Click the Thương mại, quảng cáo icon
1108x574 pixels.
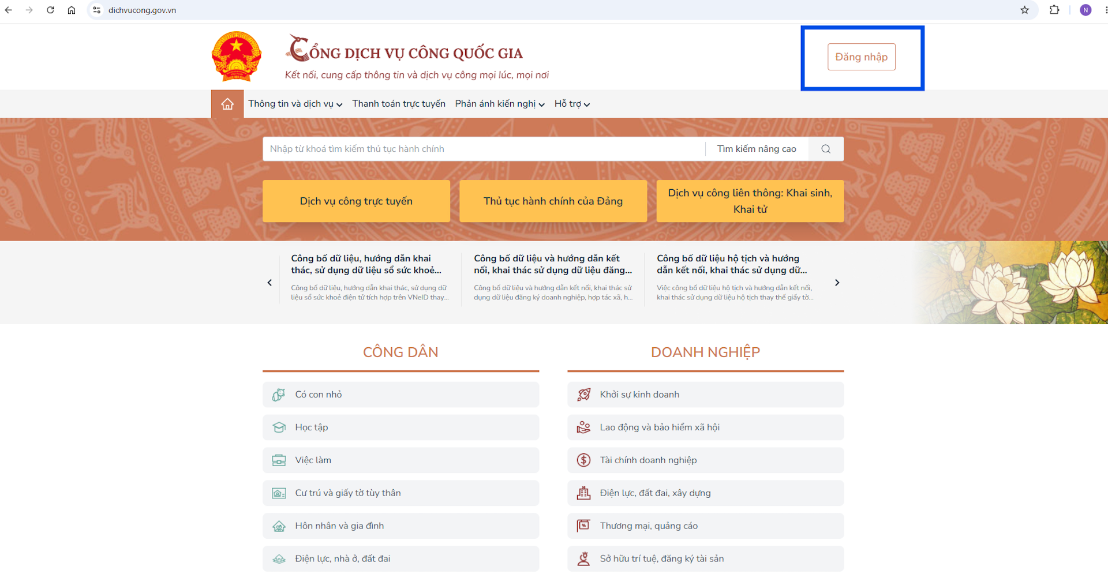pos(583,526)
